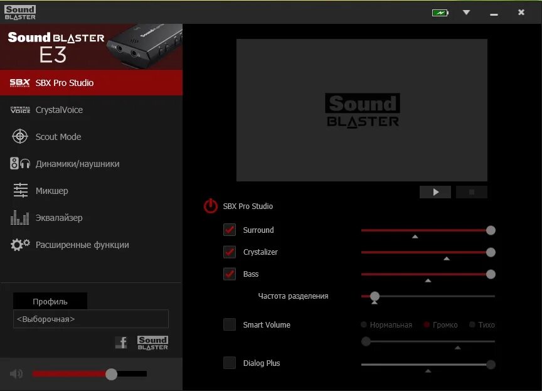Mute audio with the speaker volume icon

point(16,373)
